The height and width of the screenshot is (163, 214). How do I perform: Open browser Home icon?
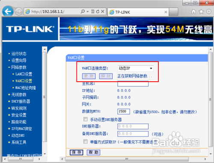[x=193, y=12]
